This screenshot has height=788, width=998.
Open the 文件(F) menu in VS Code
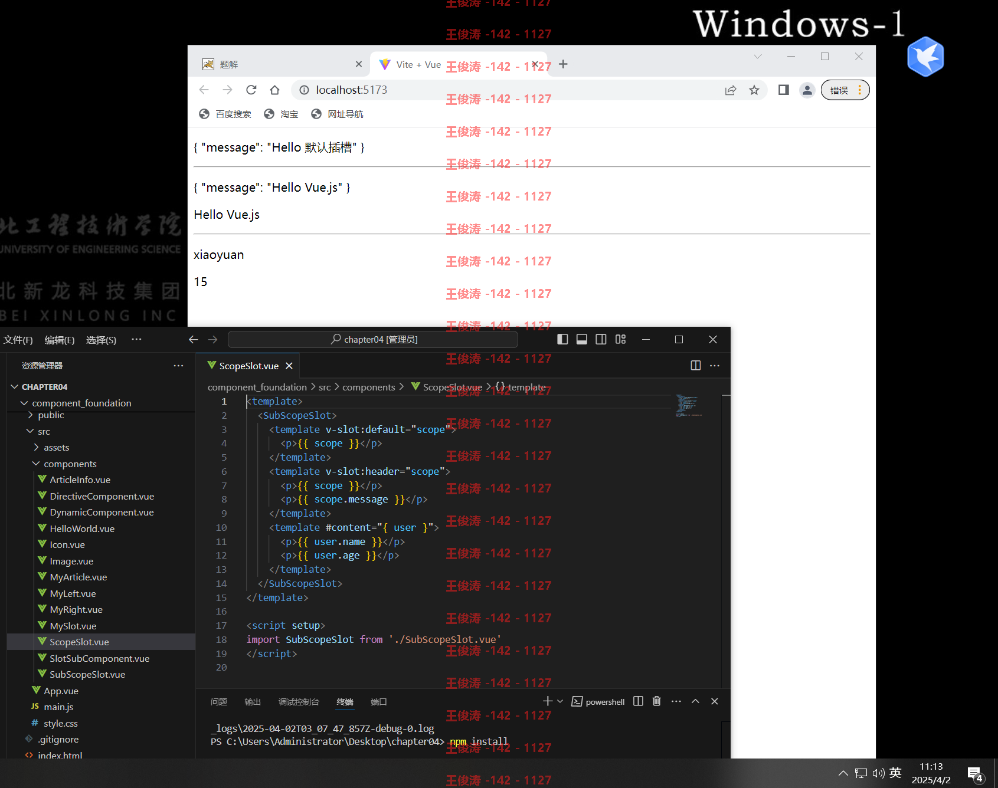point(18,340)
